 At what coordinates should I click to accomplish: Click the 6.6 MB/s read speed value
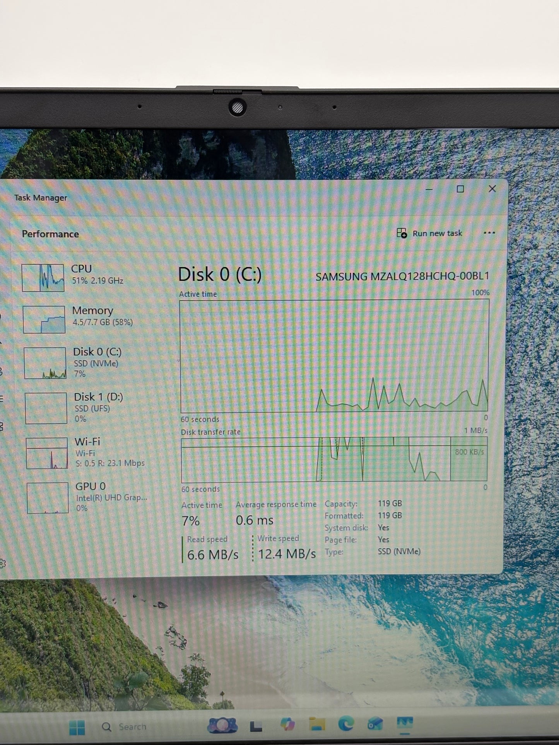tap(213, 555)
